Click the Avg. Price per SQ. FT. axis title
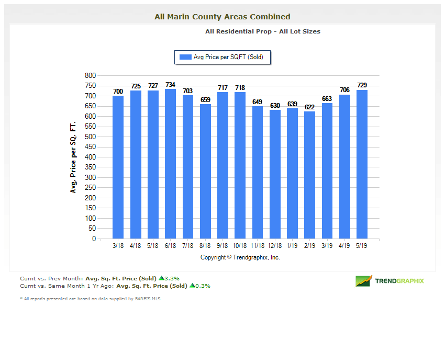445x340 pixels. point(73,157)
